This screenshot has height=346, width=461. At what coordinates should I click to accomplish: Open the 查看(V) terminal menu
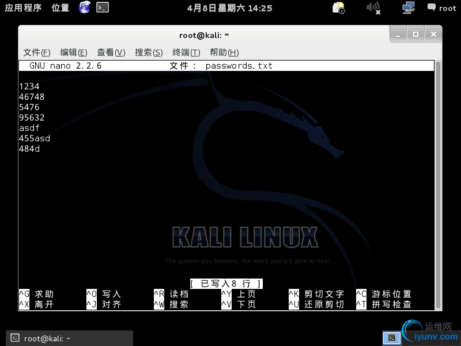(x=111, y=52)
